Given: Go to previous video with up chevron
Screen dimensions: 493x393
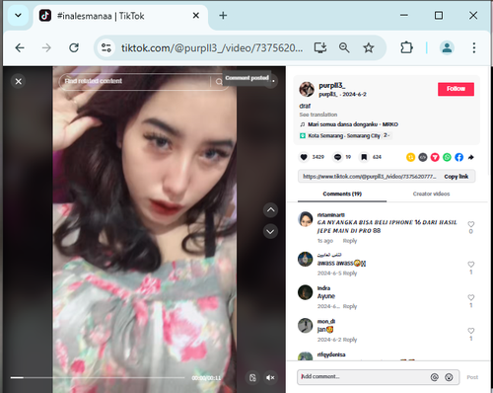Looking at the screenshot, I should pos(270,210).
